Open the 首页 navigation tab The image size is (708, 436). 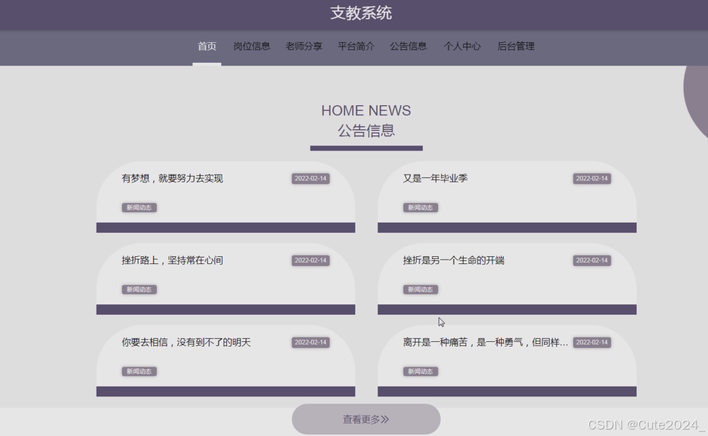(207, 47)
